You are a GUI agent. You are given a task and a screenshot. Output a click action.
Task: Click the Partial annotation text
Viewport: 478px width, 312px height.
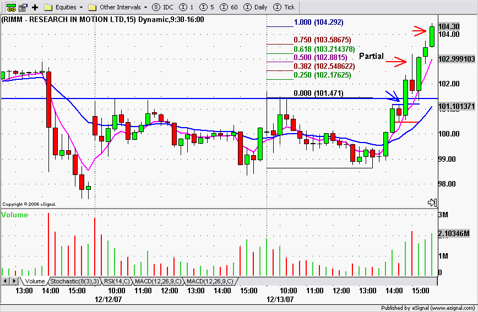click(x=371, y=56)
